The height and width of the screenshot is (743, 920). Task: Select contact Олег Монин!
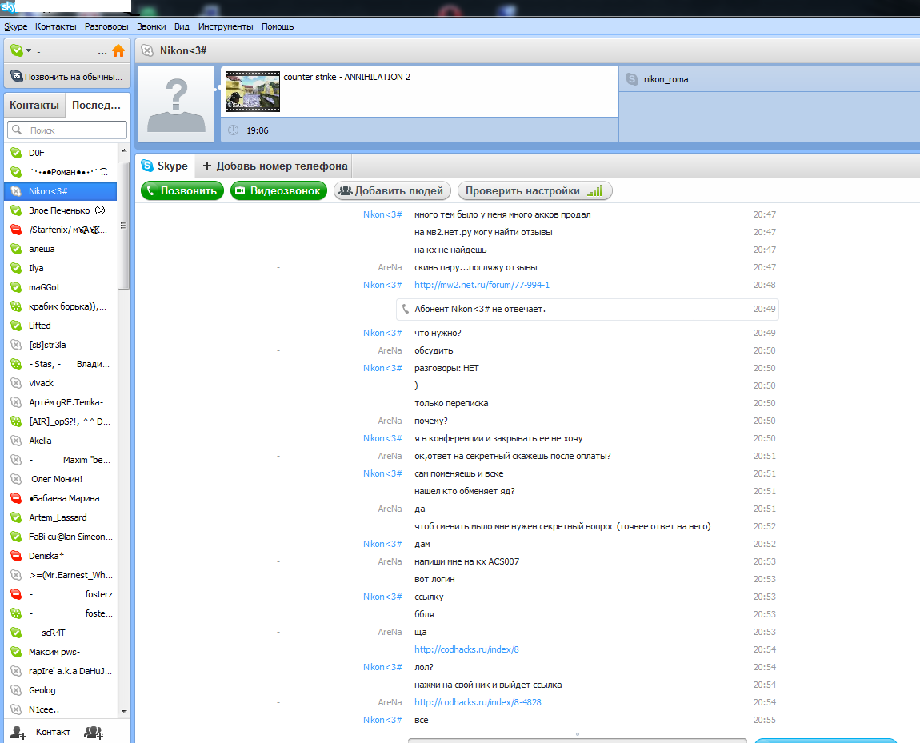pos(61,479)
